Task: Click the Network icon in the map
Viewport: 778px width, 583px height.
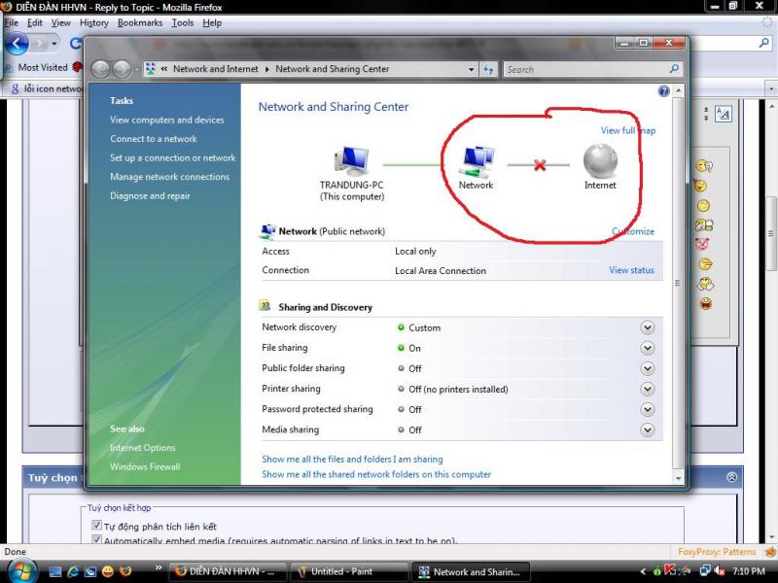Action: (476, 160)
